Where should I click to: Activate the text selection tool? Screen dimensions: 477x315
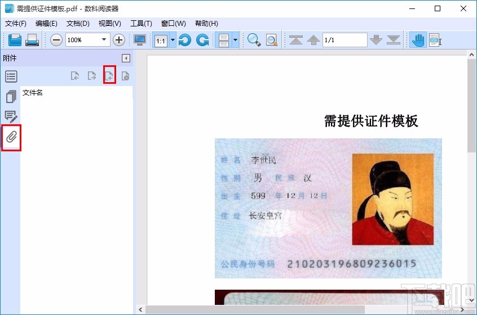[x=435, y=40]
